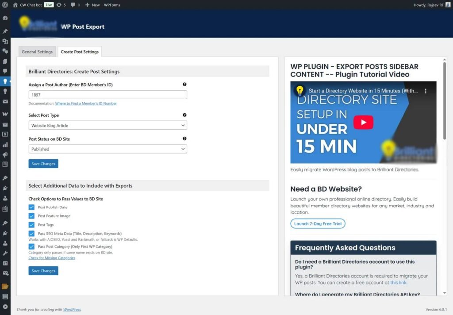Click the Rajeev RF user avatar
The height and width of the screenshot is (315, 453).
(448, 5)
